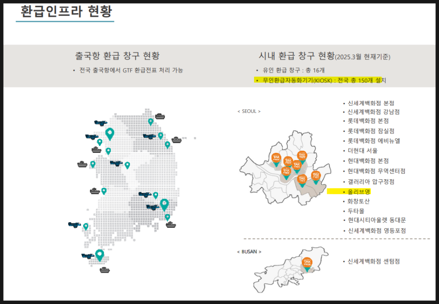Viewport: 439px width, 304px height.
Task: Select Busan list item 신세계백화점 센텀점
Action: pyautogui.click(x=374, y=261)
